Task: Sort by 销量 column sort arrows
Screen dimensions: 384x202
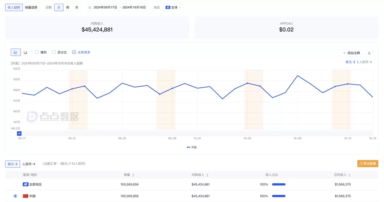Action: (133, 175)
